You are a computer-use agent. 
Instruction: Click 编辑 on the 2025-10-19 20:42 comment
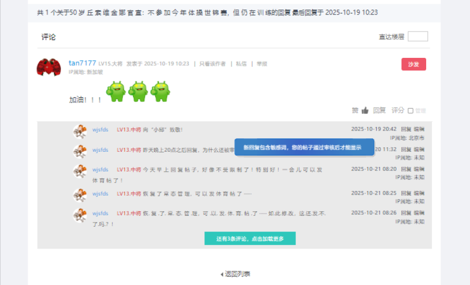pyautogui.click(x=419, y=129)
